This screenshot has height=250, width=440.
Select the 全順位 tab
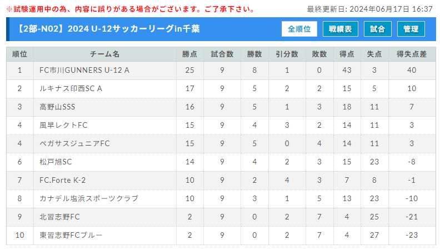tap(299, 29)
